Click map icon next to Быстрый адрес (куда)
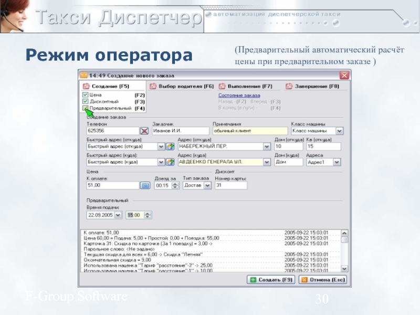This screenshot has height=315, width=420. 170,162
